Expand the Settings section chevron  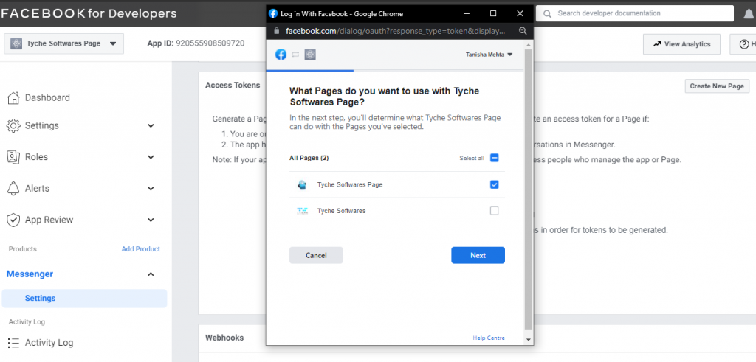[151, 125]
